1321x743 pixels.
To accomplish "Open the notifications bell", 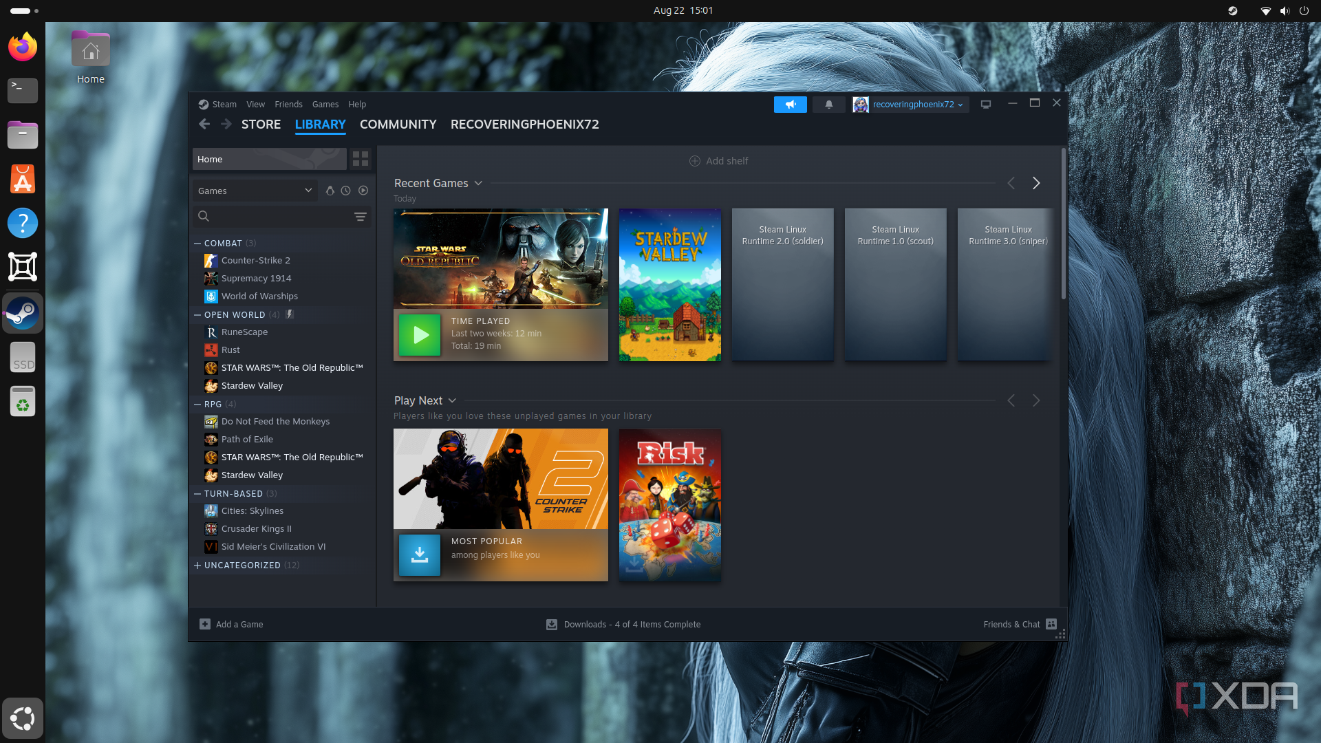I will click(828, 105).
